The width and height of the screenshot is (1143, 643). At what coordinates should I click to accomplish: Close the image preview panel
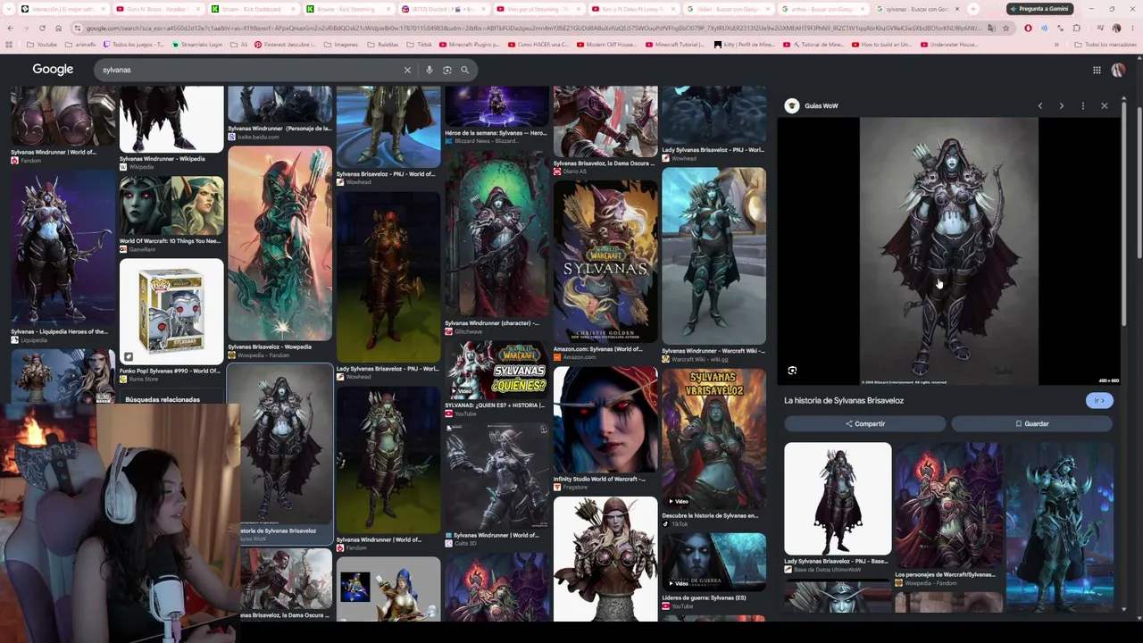[1104, 105]
